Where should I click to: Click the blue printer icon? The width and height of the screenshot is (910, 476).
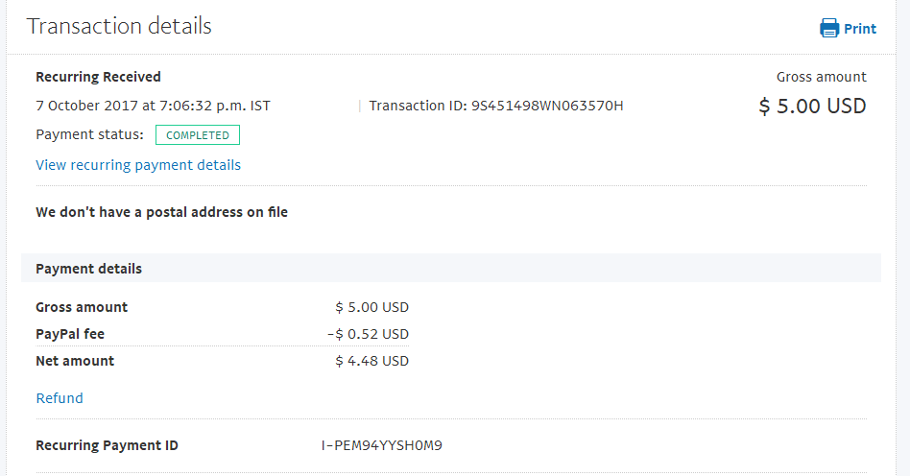click(x=829, y=28)
